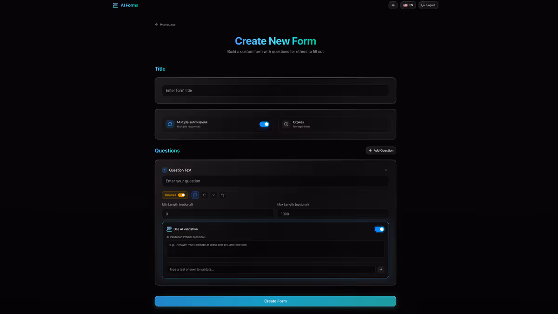Click the back arrow beside Homepage
The height and width of the screenshot is (314, 558).
click(156, 24)
